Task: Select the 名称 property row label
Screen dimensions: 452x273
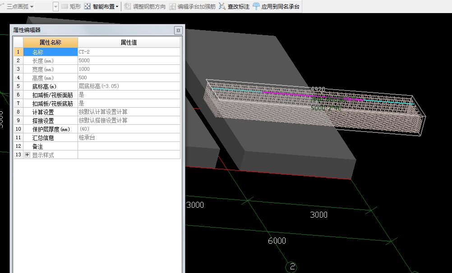Action: tap(51, 52)
